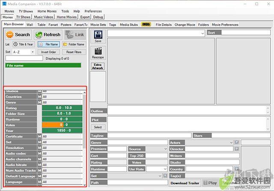Viewport: 274px width, 191px height.
Task: Switch to the TV Shows tab
Action: pos(23,17)
